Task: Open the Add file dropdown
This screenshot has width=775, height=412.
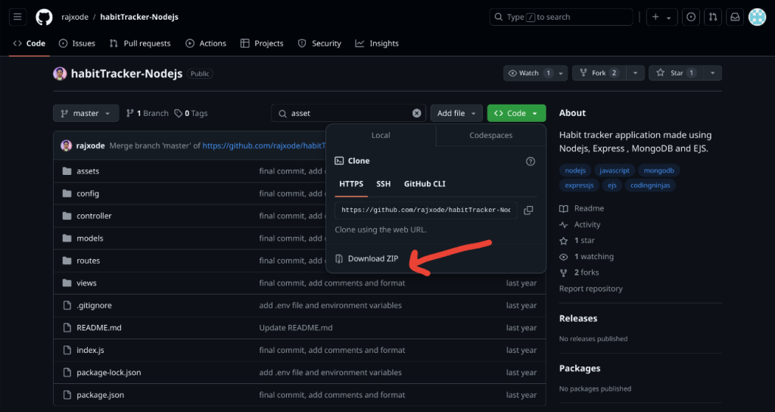Action: point(456,114)
